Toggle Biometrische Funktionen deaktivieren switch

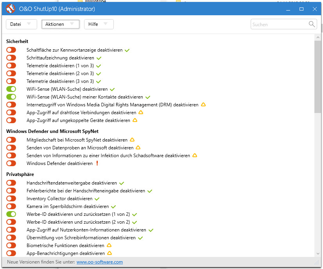(x=11, y=246)
